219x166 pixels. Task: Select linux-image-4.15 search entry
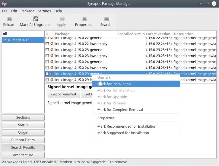23,40
